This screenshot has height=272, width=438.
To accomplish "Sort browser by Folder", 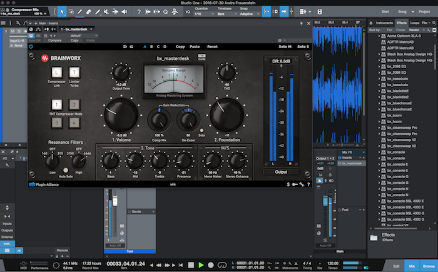I will tap(400, 30).
